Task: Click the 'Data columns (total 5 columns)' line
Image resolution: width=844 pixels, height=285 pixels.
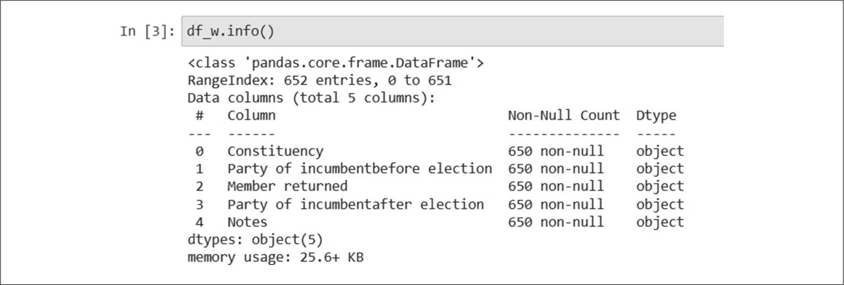Action: pos(311,98)
